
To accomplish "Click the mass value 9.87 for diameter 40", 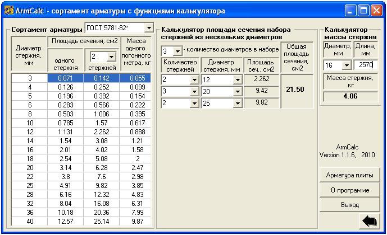I will coord(138,222).
